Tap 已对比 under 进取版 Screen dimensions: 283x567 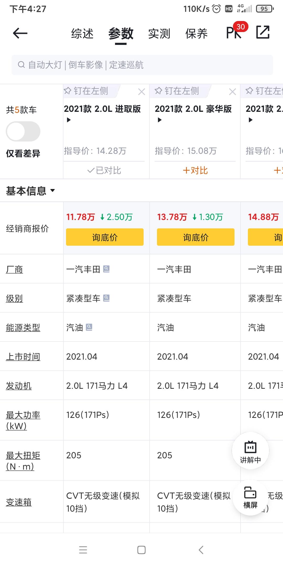(104, 170)
